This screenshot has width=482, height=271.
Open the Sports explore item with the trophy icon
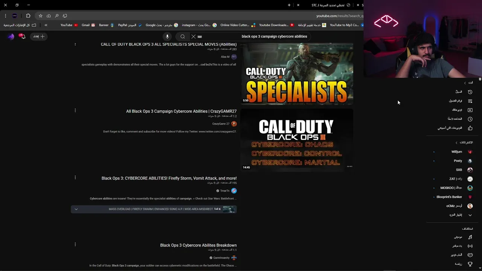(463, 264)
